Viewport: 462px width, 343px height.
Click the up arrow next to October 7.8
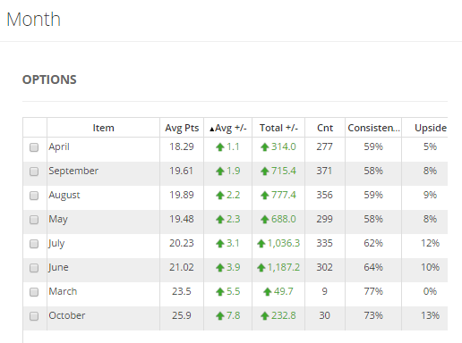pyautogui.click(x=220, y=316)
